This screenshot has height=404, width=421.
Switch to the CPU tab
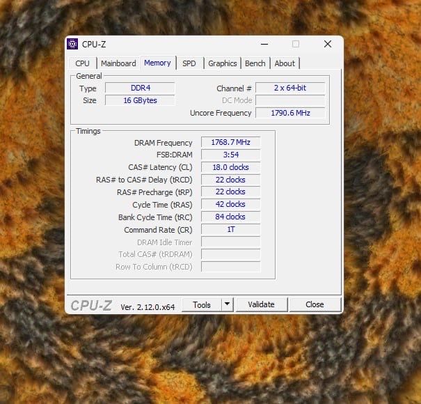pos(82,63)
